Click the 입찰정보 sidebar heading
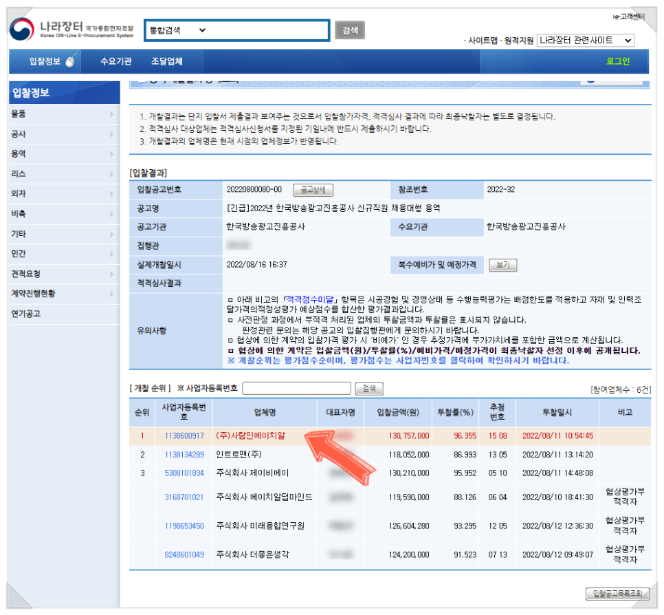664x615 pixels. (31, 93)
